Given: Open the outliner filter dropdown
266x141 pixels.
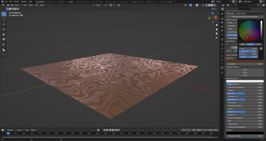Looking at the screenshot, I should click(259, 5).
